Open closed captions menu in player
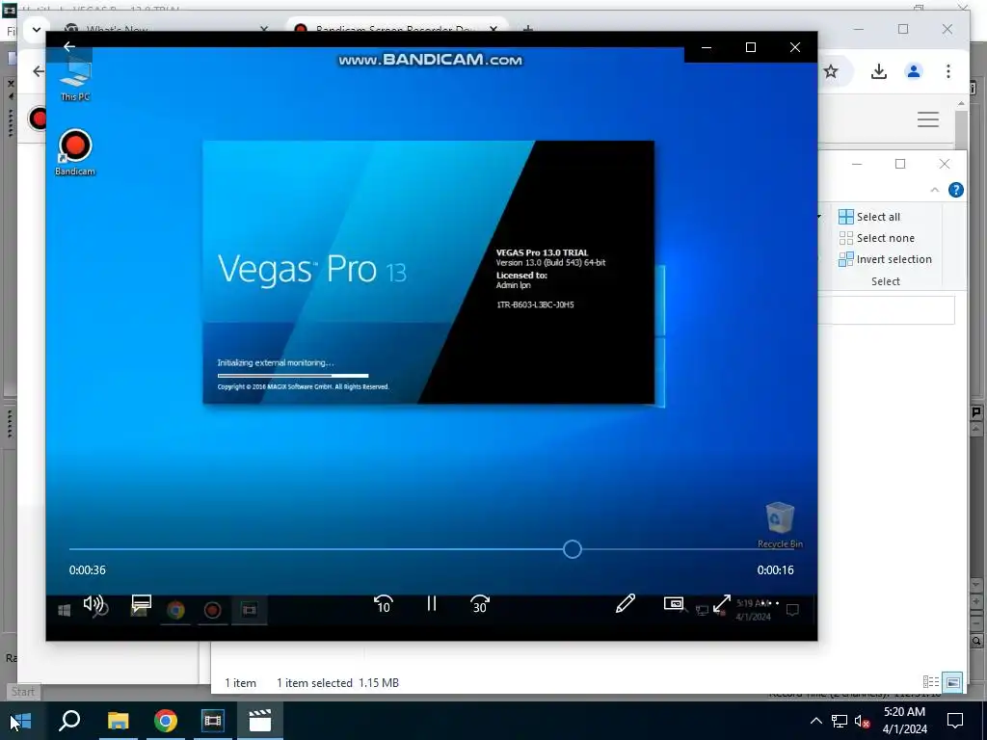 point(141,604)
